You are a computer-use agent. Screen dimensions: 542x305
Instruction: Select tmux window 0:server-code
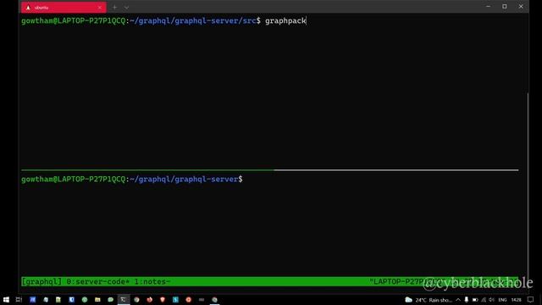pyautogui.click(x=98, y=282)
